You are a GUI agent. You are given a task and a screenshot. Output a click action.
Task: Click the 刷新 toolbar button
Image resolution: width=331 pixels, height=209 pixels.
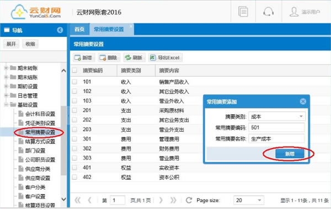tap(134, 58)
